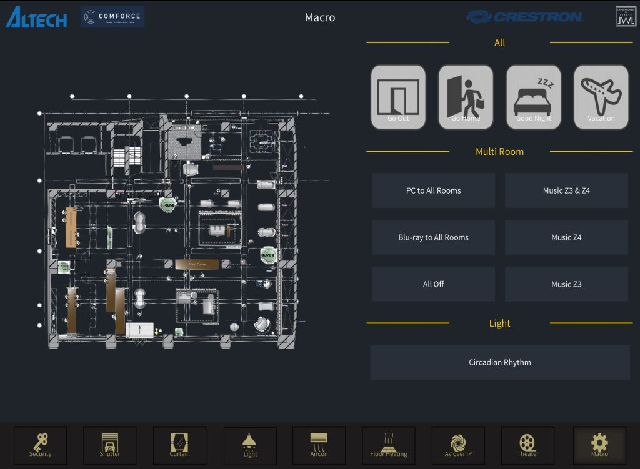Select the Macro gear tab
Image resolution: width=640 pixels, height=469 pixels.
(x=599, y=445)
